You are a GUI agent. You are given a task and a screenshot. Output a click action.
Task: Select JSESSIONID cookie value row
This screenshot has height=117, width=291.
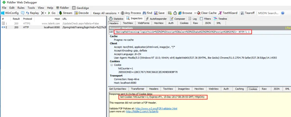click(148, 72)
